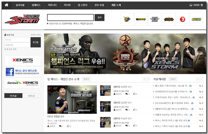
Task: Select the fourth carousel dot
Action: (130, 69)
